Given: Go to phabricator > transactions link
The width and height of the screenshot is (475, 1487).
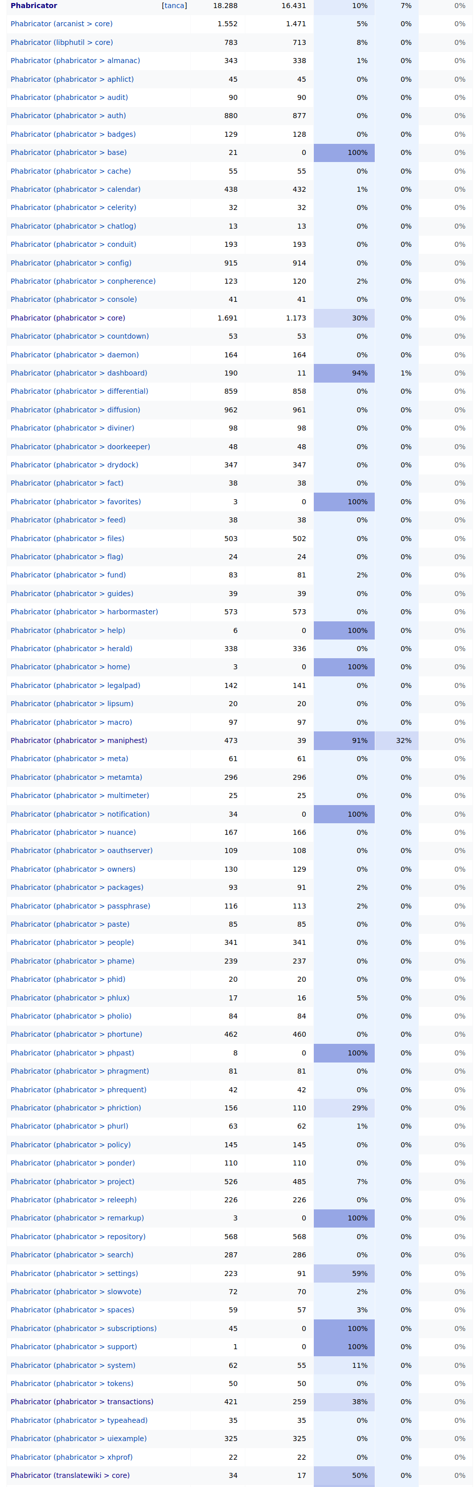Looking at the screenshot, I should point(82,1402).
